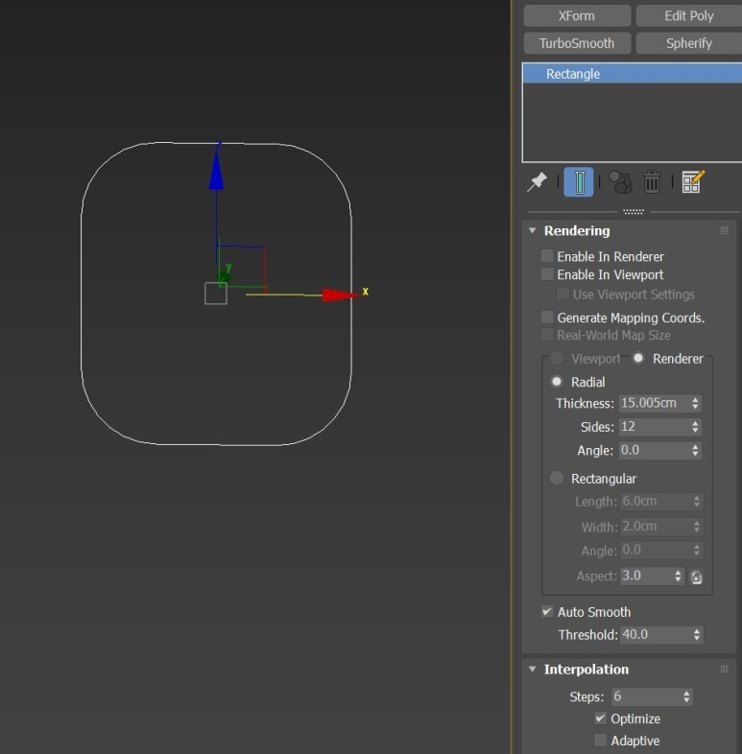Collapse the Interpolation rollout
The width and height of the screenshot is (742, 754).
[x=532, y=670]
